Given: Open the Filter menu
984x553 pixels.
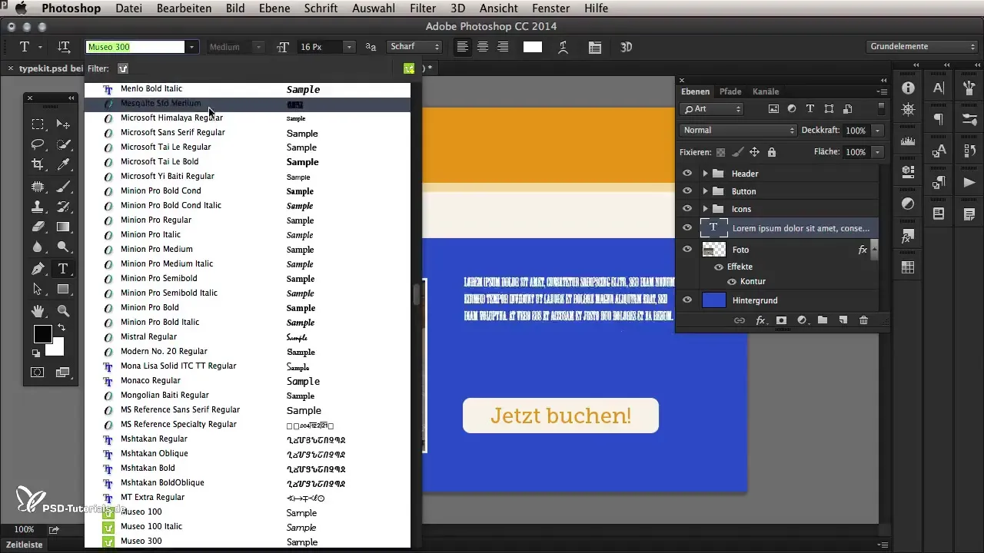Looking at the screenshot, I should [x=423, y=8].
